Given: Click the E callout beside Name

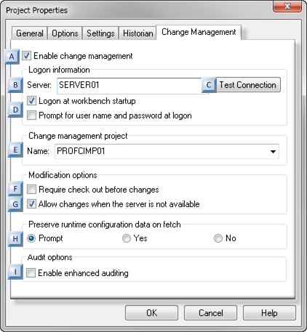Looking at the screenshot, I should coord(15,150).
